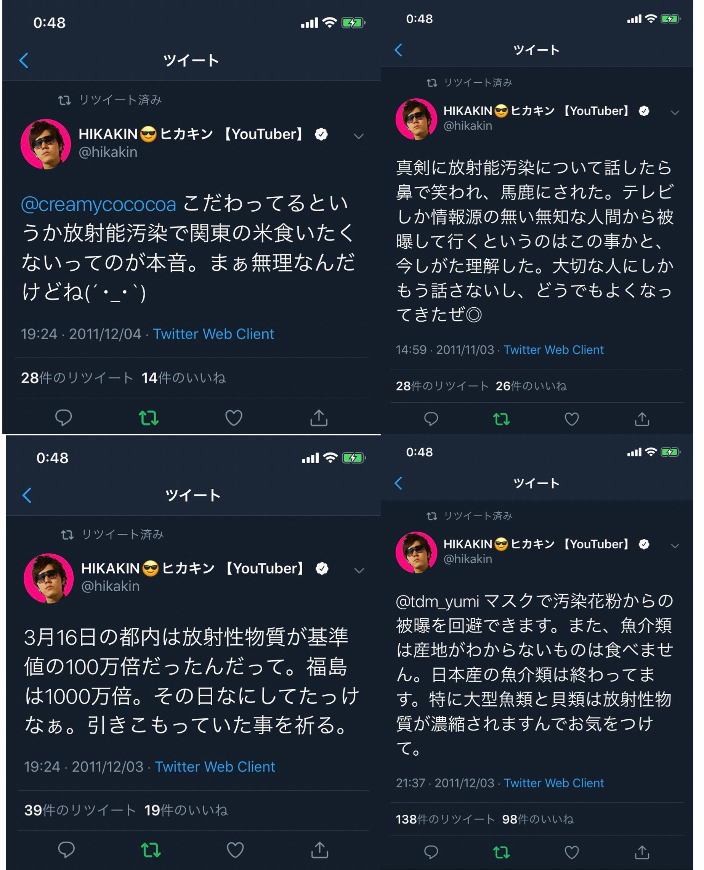
Task: Open HIKAKIN's avatar on the 3月16日 tweet
Action: pyautogui.click(x=49, y=578)
